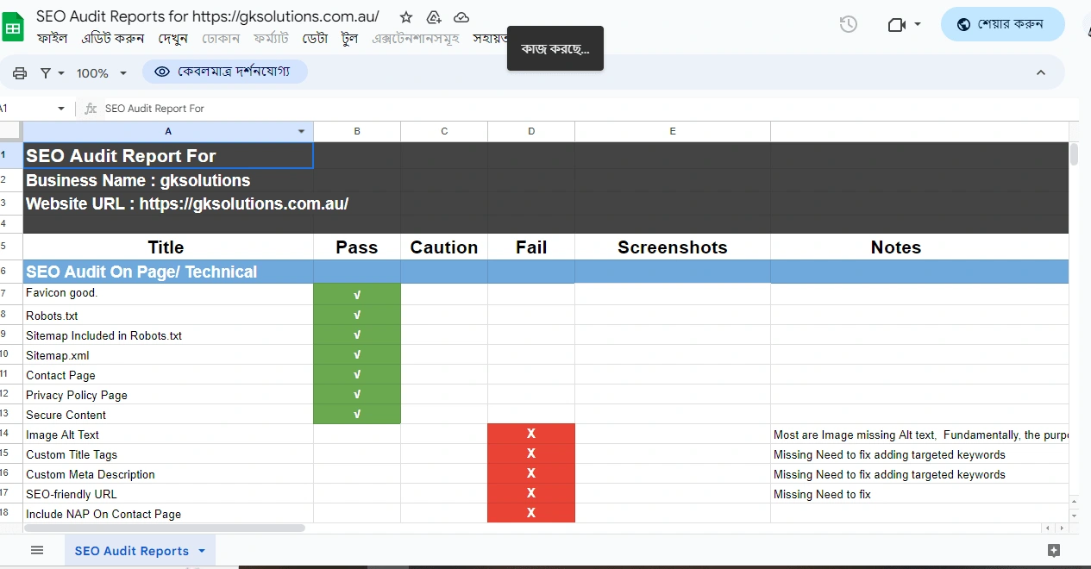This screenshot has height=569, width=1091.
Task: Click the blue share button
Action: (x=1002, y=24)
